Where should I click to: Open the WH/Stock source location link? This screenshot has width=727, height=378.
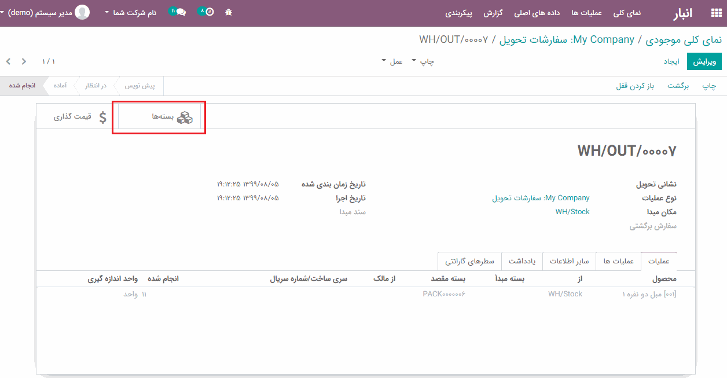pos(572,212)
